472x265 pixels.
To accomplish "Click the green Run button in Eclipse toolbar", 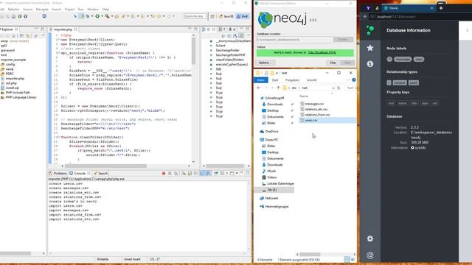I will coord(97,16).
